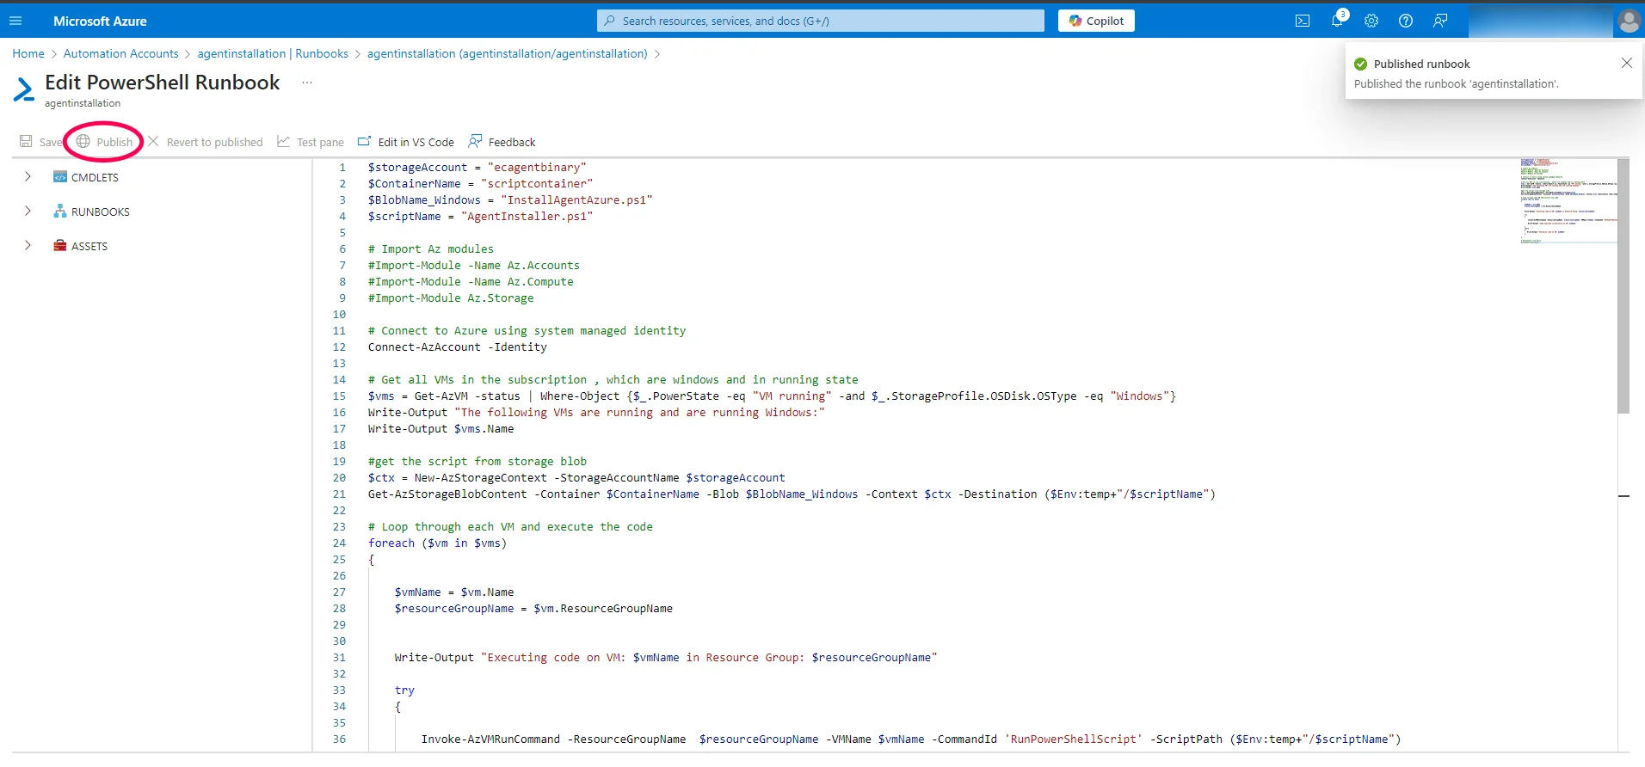Screen dimensions: 1645x767
Task: Click line number 12 in the gutter
Action: coord(339,347)
